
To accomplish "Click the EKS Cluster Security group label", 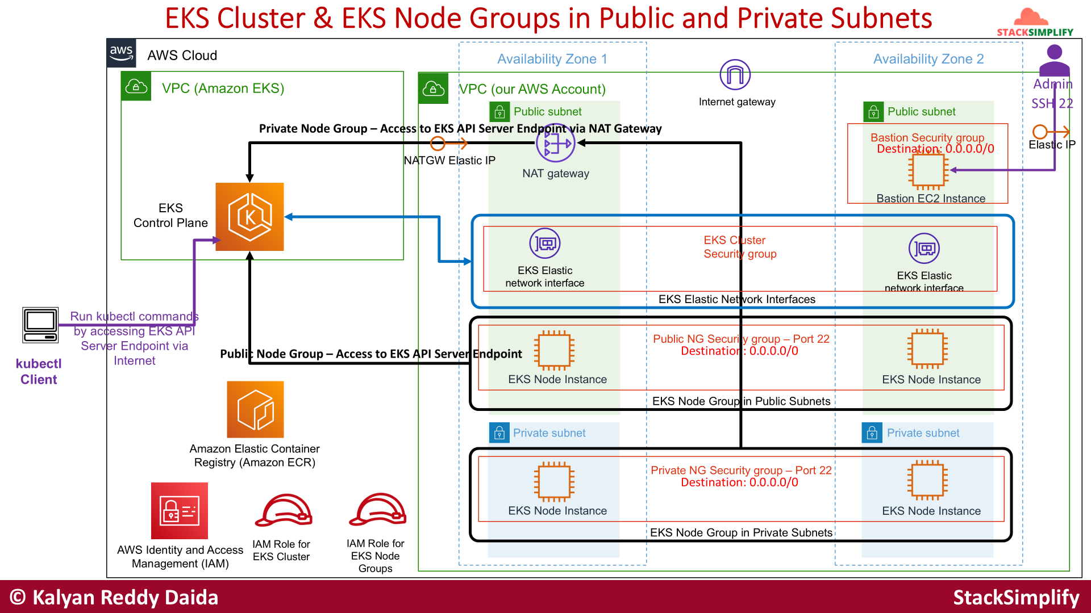I will (x=739, y=247).
